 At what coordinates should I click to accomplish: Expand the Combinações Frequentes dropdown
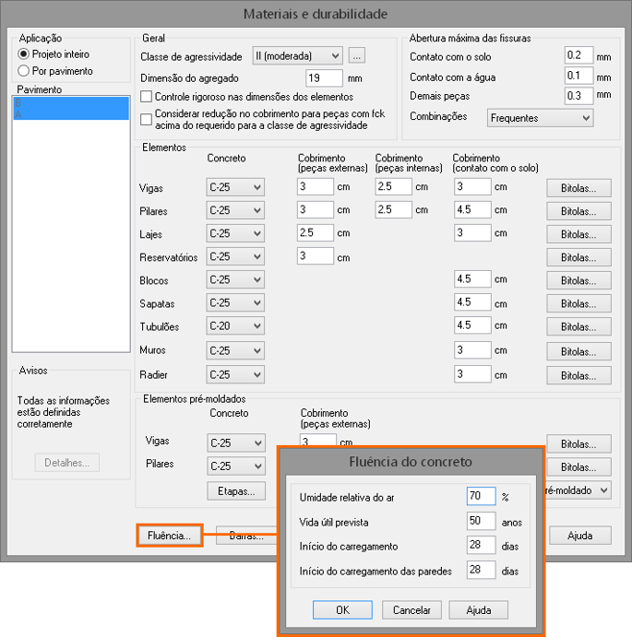(x=538, y=117)
